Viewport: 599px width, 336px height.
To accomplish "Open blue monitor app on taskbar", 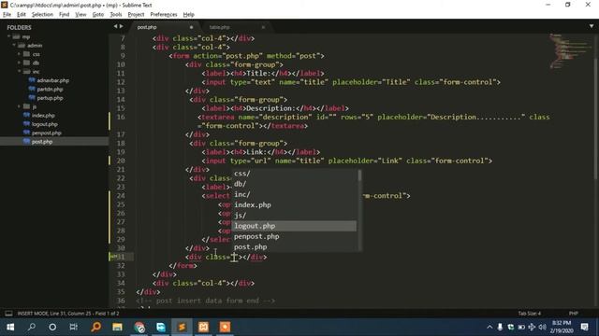I will point(160,327).
